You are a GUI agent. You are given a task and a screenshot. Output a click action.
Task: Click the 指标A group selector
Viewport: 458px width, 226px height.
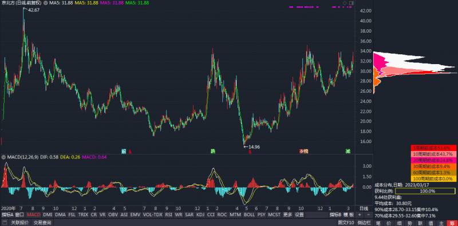pos(7,215)
